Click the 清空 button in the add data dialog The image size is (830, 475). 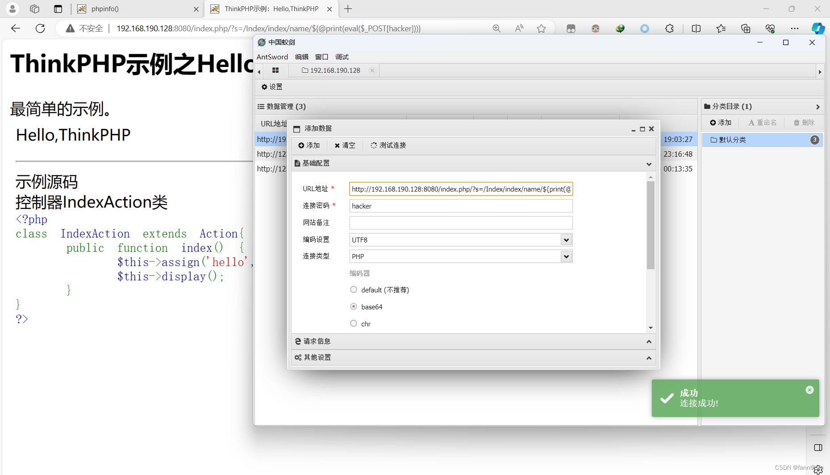coord(345,146)
